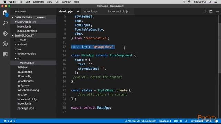Select MainApp.js under src folder
This screenshot has height=124, width=221.
click(33, 63)
